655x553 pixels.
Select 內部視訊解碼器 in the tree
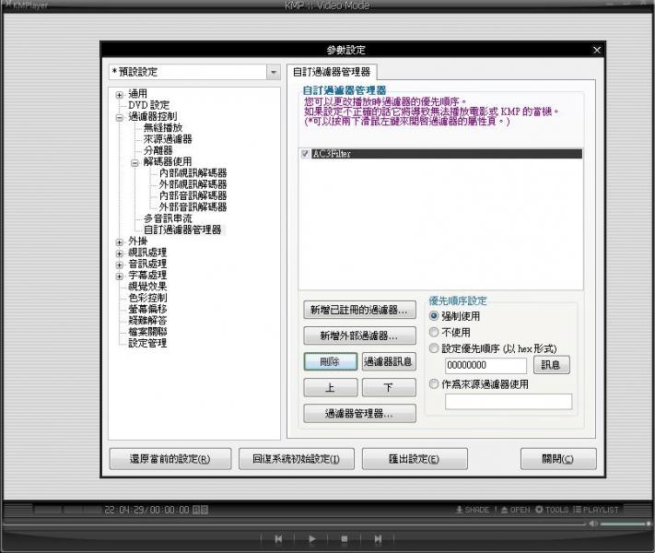tap(193, 172)
